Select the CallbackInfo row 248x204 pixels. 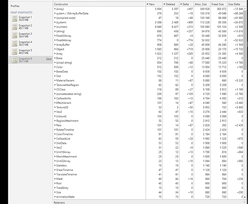[148, 99]
